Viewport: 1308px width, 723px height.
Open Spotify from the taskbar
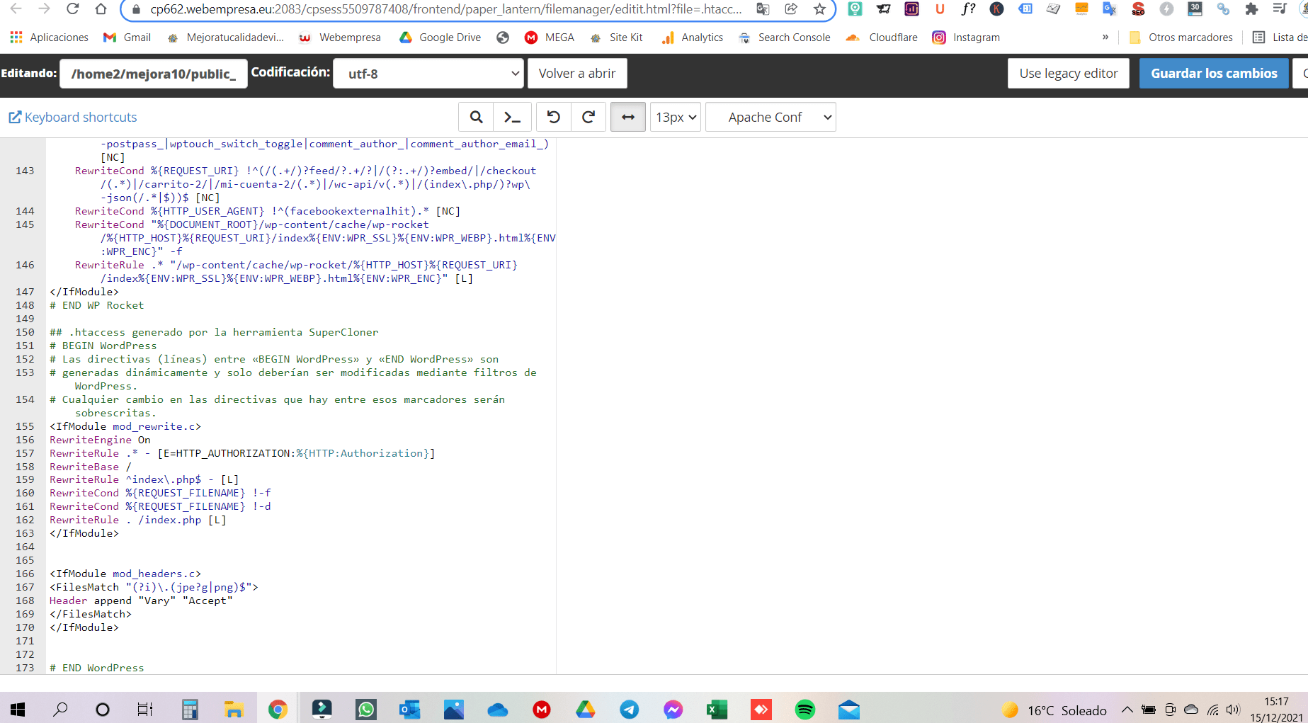(x=805, y=709)
